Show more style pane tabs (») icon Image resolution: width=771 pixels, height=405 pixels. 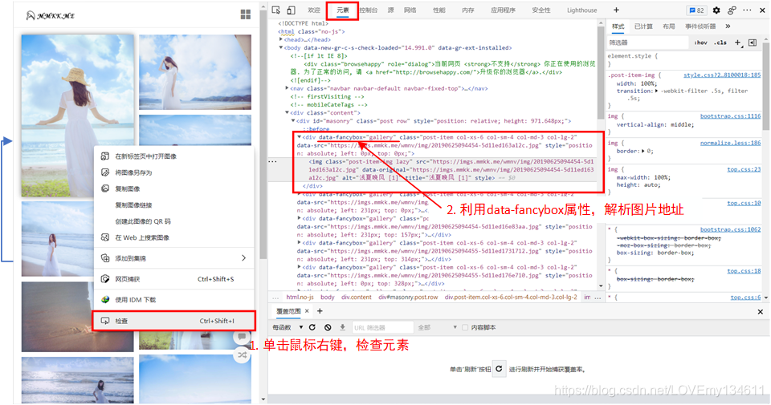tap(728, 26)
